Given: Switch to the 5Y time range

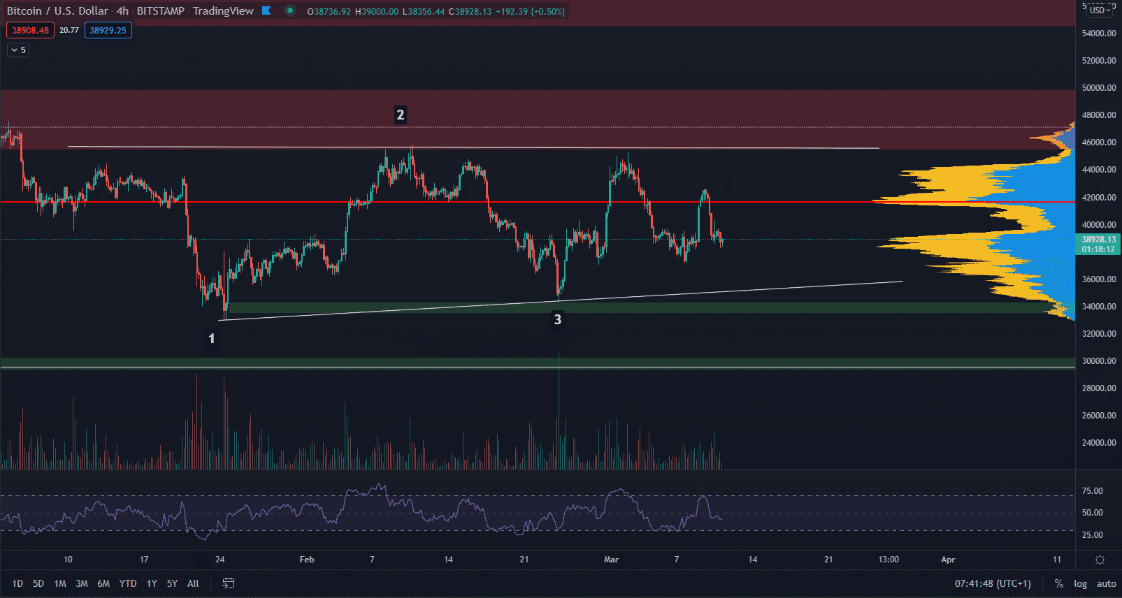Looking at the screenshot, I should point(172,583).
